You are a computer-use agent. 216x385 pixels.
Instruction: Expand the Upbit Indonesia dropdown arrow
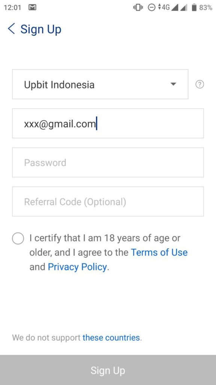[173, 84]
